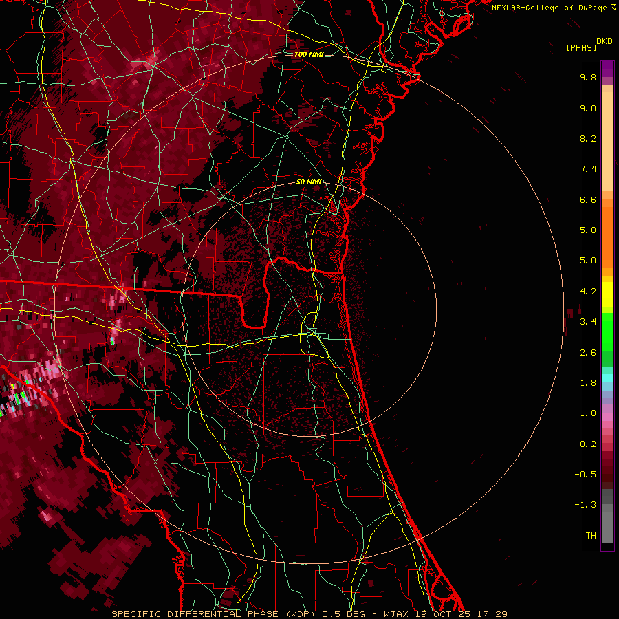
Task: Select the 1.8 scale value
Action: (588, 383)
